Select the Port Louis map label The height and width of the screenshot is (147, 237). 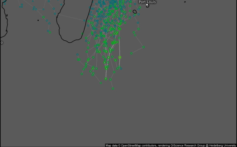(x=147, y=2)
